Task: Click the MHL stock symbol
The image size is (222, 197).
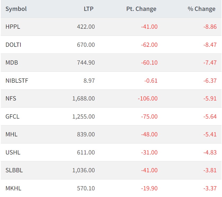Action: (x=11, y=135)
